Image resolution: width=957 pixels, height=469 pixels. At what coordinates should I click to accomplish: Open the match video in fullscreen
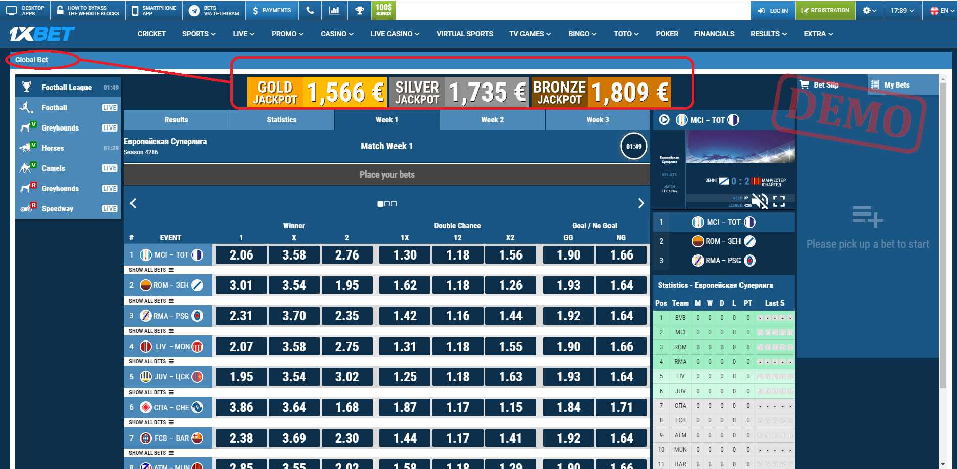(779, 201)
